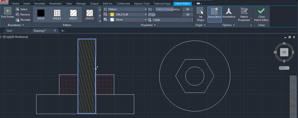Click hatch pattern scale field 1.0000
298x118 pixels.
pos(171,20)
